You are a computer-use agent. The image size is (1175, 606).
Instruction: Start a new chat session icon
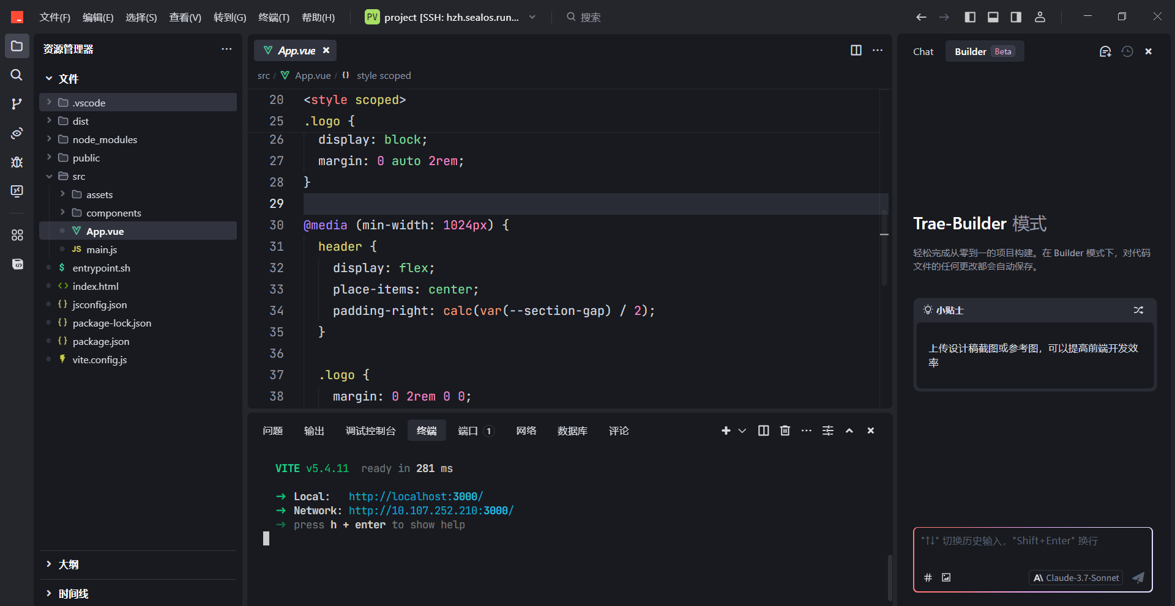click(1105, 51)
